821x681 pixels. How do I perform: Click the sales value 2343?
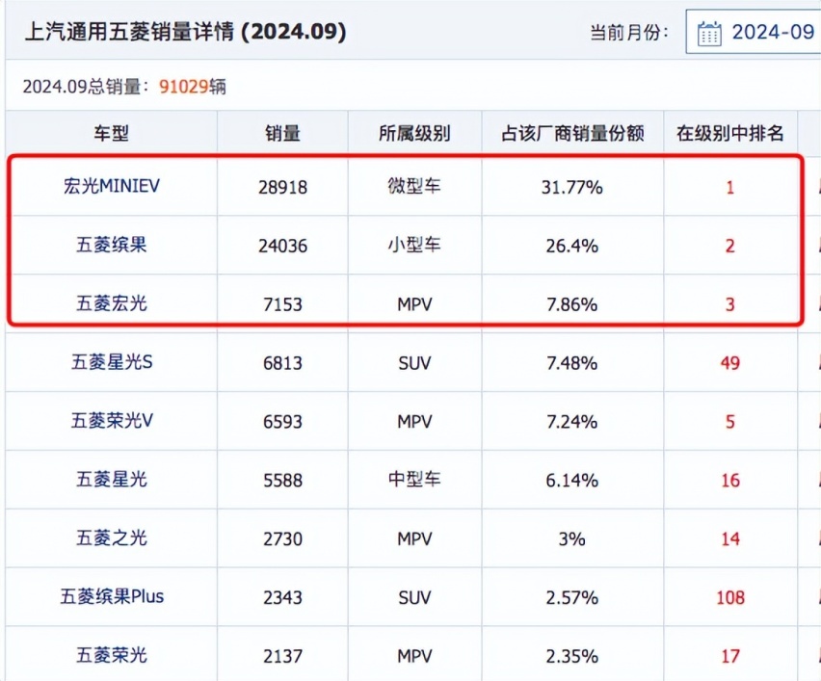click(282, 598)
